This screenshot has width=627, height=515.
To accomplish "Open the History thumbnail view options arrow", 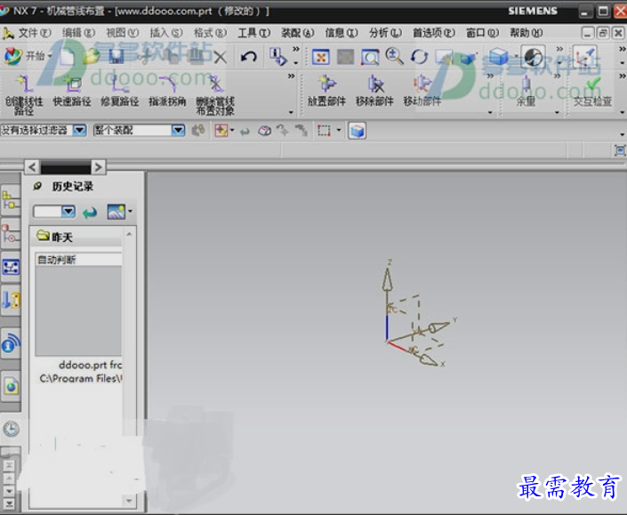I will click(131, 211).
